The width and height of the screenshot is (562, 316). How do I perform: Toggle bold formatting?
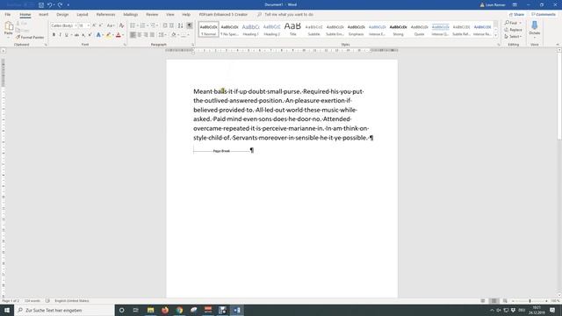point(54,35)
